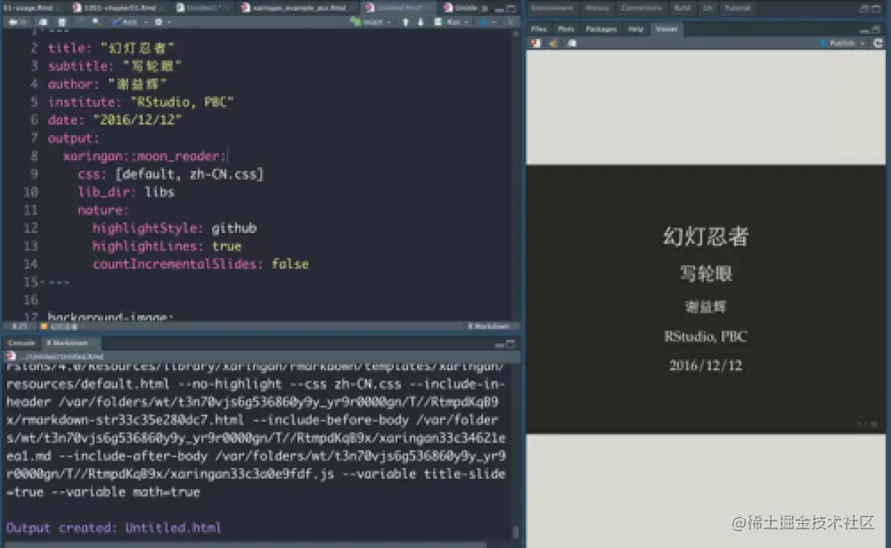Click stop/remove viewer item red icon
Viewport: 891px width, 548px height.
pyautogui.click(x=535, y=43)
